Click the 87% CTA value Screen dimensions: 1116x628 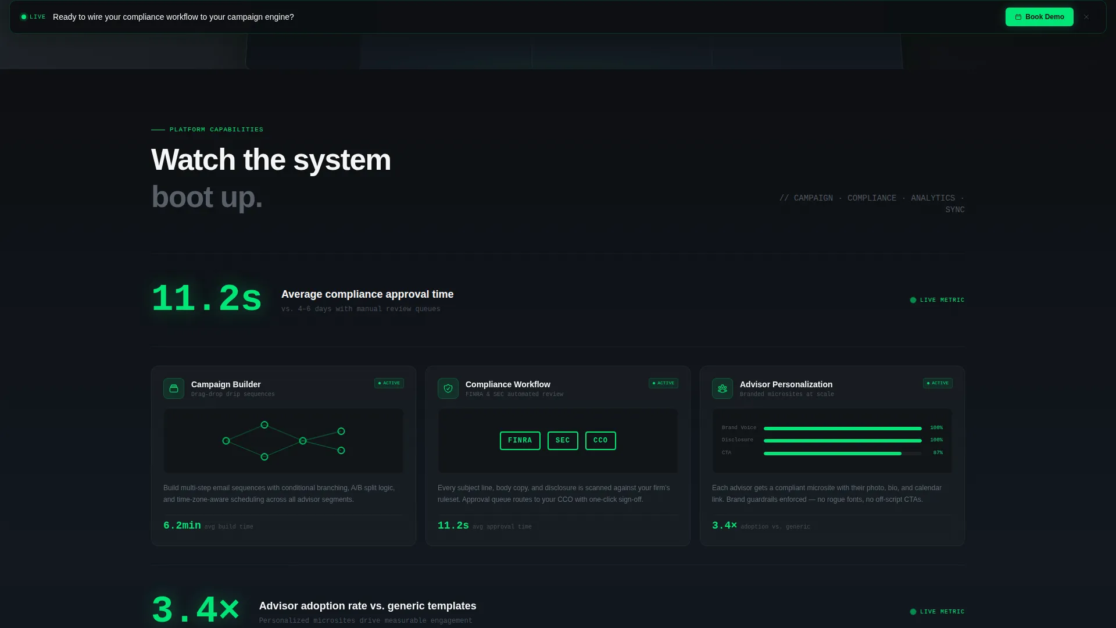tap(938, 453)
